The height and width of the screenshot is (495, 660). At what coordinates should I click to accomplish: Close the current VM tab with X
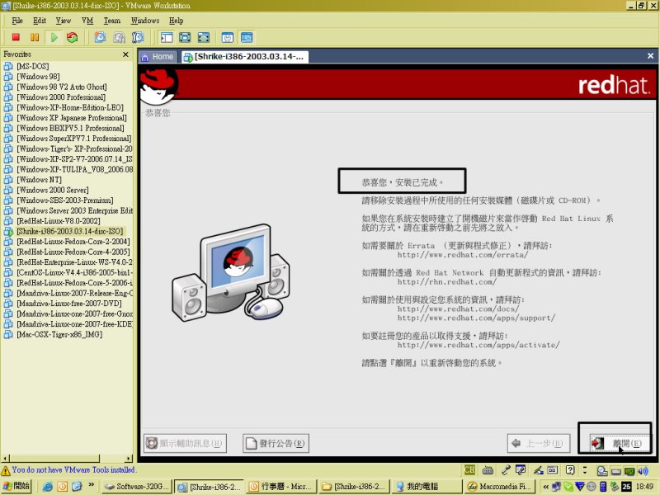click(650, 55)
